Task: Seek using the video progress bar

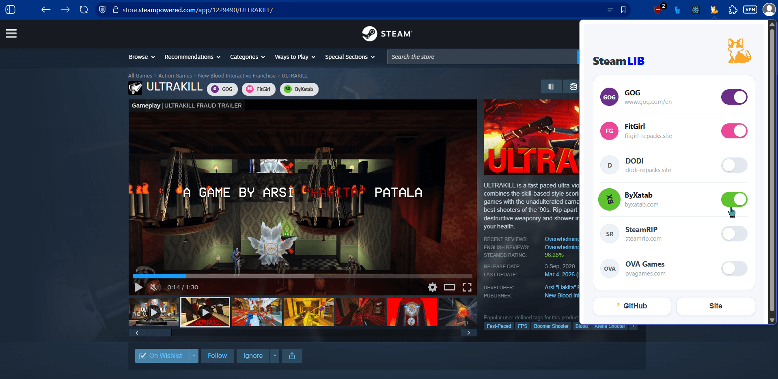Action: (302, 276)
